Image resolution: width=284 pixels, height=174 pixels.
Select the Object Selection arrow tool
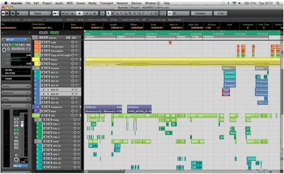(x=108, y=13)
